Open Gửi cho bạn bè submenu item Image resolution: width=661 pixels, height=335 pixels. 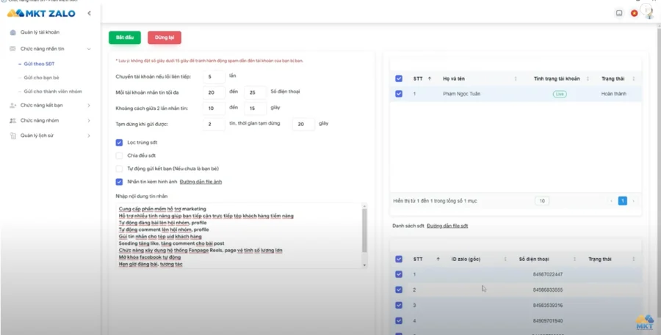[x=41, y=78]
